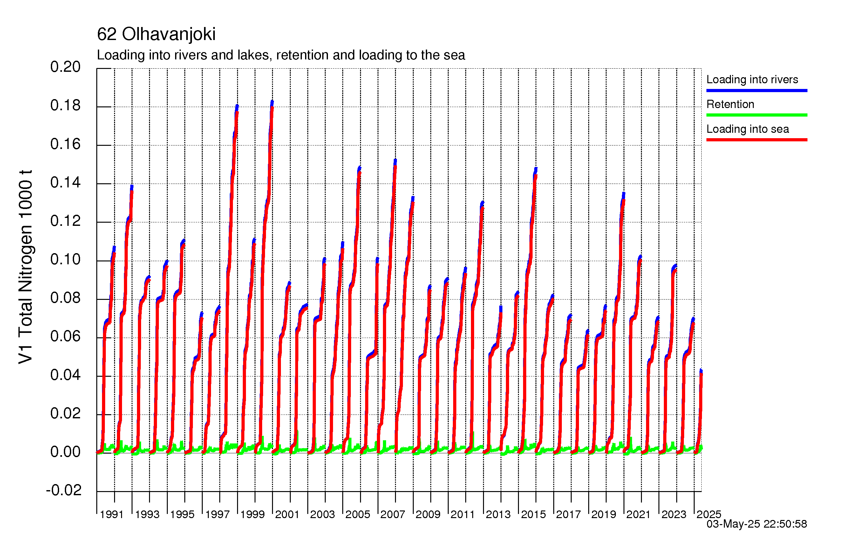The height and width of the screenshot is (540, 858).
Task: Click the x-axis year label 2017
Action: point(568,514)
